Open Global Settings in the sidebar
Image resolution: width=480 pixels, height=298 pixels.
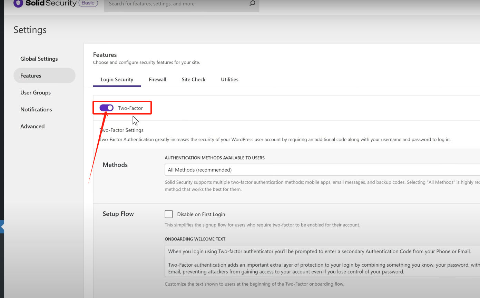click(39, 59)
